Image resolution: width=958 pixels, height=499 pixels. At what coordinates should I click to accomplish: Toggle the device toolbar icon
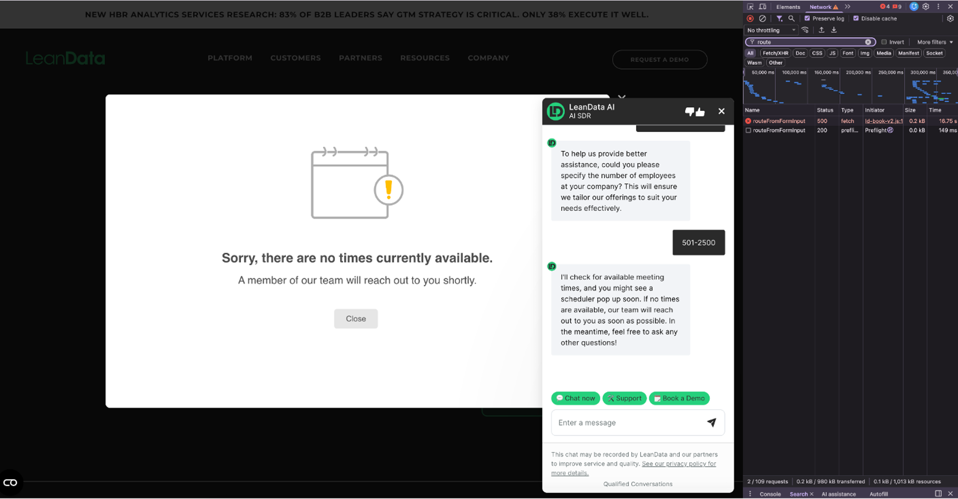[762, 7]
